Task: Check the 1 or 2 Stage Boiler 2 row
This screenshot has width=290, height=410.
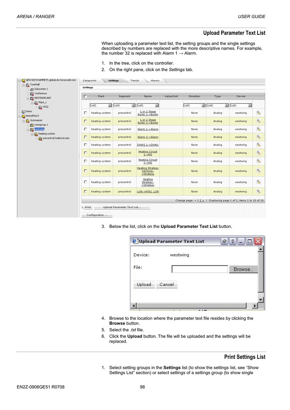Action: click(86, 121)
